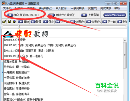Click the 测试 record-style button
130x101 pixels.
tap(122, 22)
